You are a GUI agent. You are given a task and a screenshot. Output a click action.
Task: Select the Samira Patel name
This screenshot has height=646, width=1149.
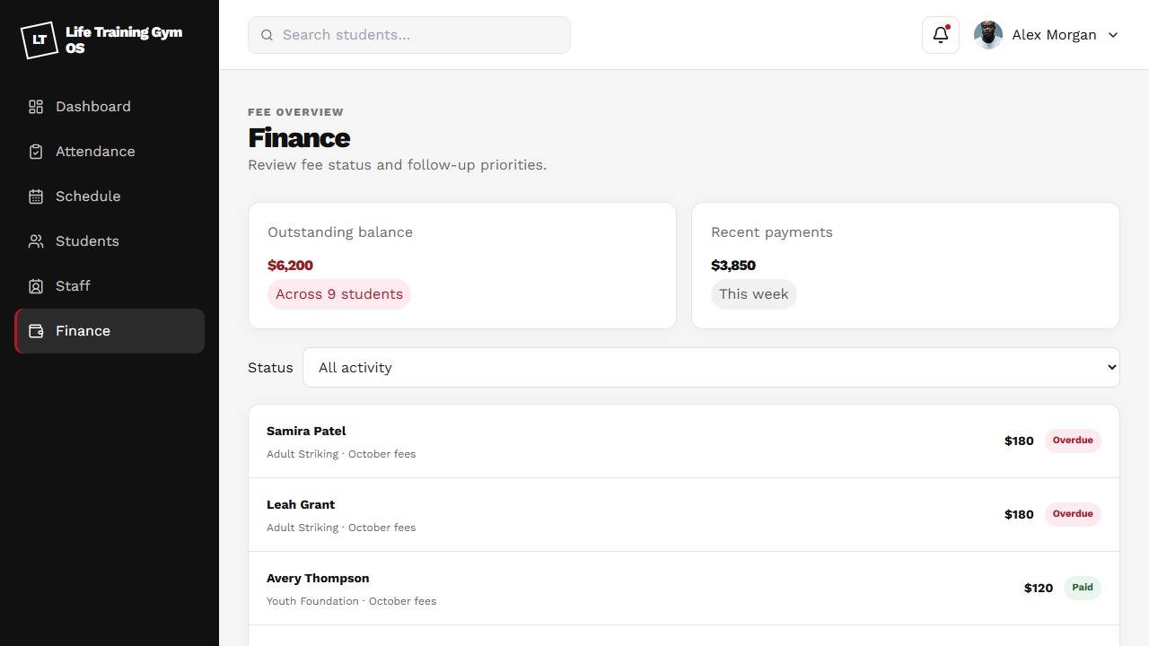(306, 432)
